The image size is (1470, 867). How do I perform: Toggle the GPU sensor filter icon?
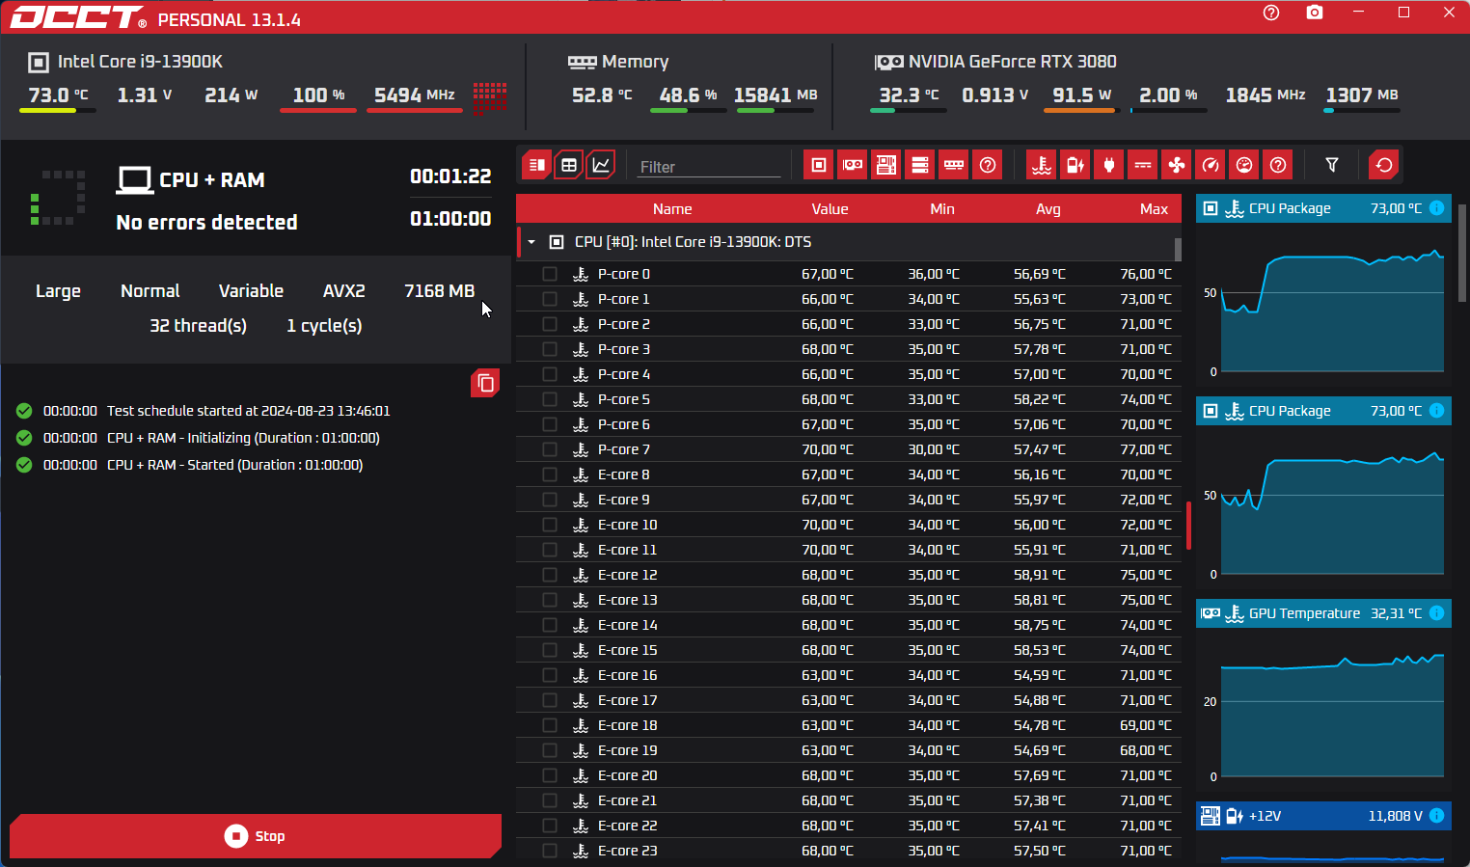853,165
